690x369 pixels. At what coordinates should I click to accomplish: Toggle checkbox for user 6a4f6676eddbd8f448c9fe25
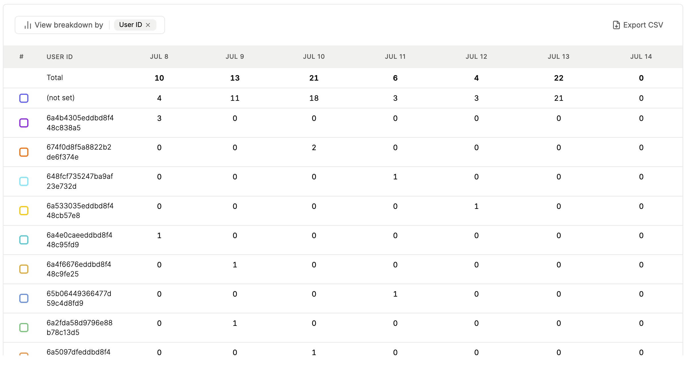tap(24, 269)
